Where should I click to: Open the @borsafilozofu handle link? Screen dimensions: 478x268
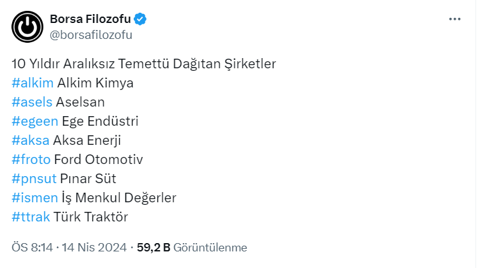coord(91,35)
